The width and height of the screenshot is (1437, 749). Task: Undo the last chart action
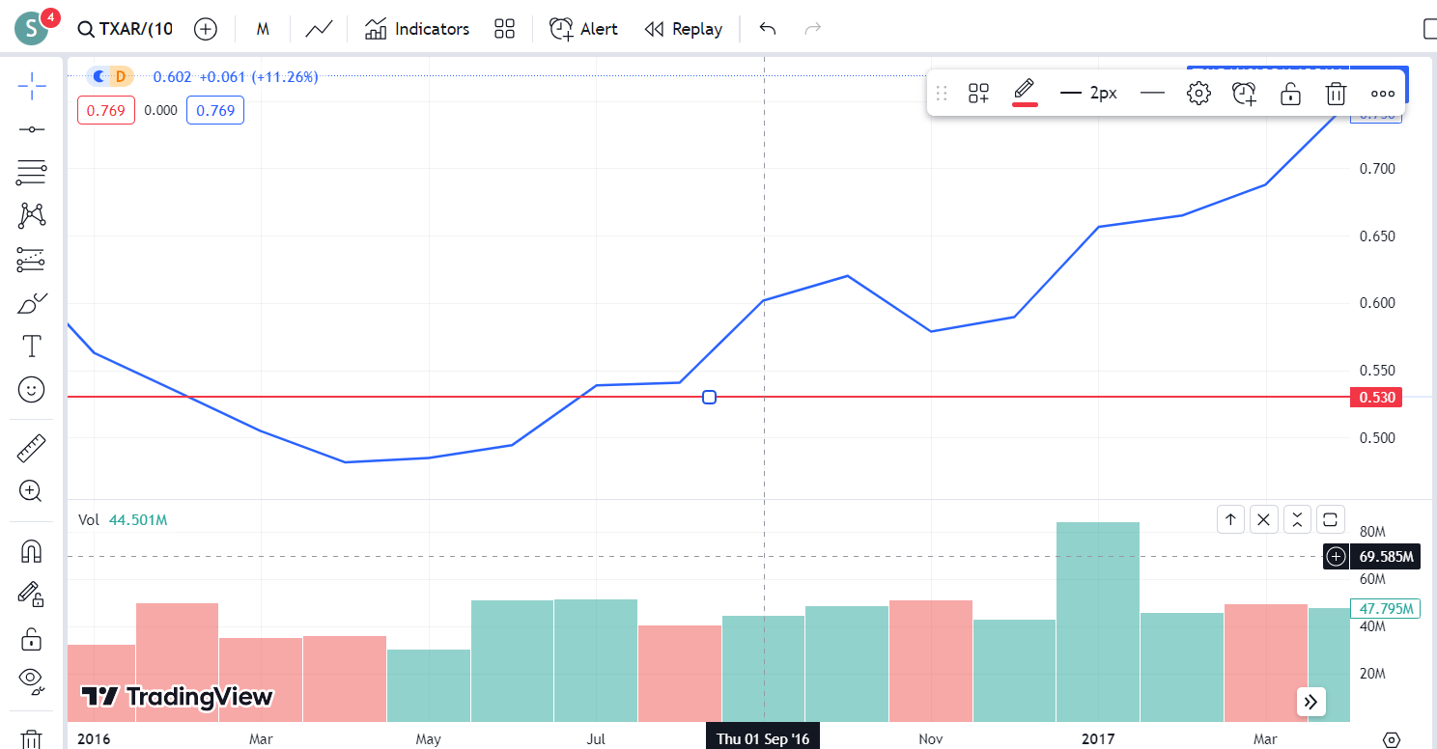[768, 29]
